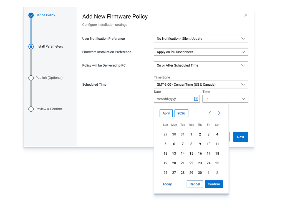Viewport: 290px width, 204px height.
Task: Select April 19 in the calendar
Action: point(165,163)
